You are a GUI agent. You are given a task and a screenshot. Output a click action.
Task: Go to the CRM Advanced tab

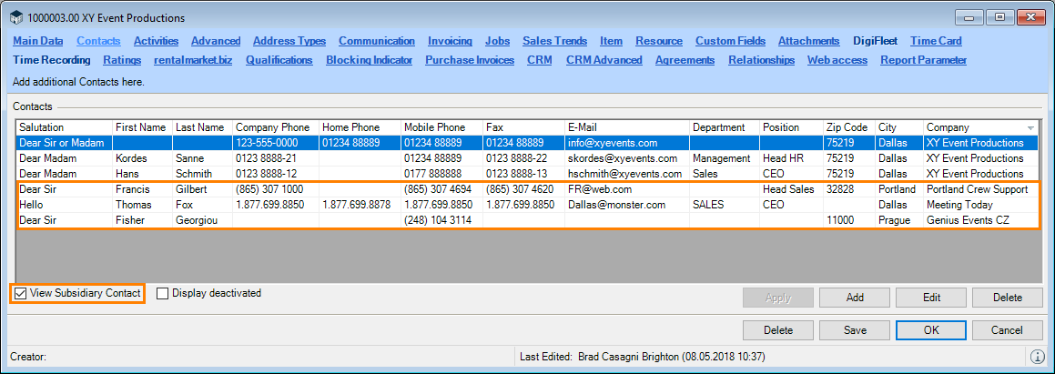coord(604,60)
